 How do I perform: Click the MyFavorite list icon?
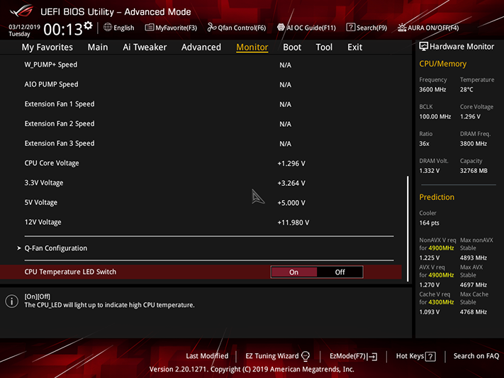pos(149,28)
